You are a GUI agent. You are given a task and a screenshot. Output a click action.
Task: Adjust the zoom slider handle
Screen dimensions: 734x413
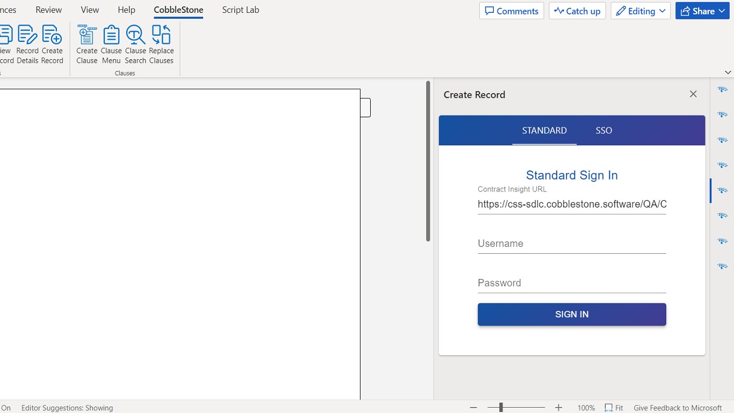[x=500, y=408]
